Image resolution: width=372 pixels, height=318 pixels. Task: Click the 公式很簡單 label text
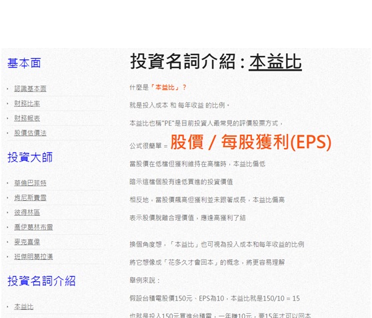tap(145, 146)
